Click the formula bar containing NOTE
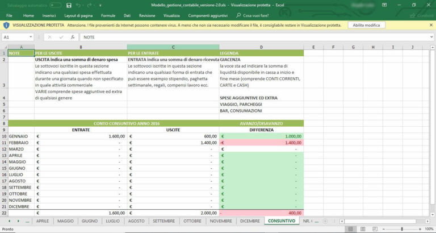436x233 pixels. click(254, 37)
